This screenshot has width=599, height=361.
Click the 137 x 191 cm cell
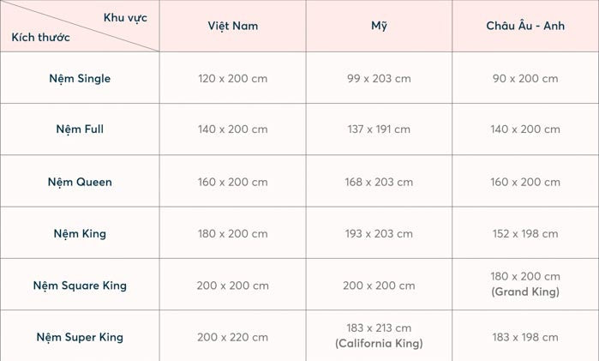(379, 129)
